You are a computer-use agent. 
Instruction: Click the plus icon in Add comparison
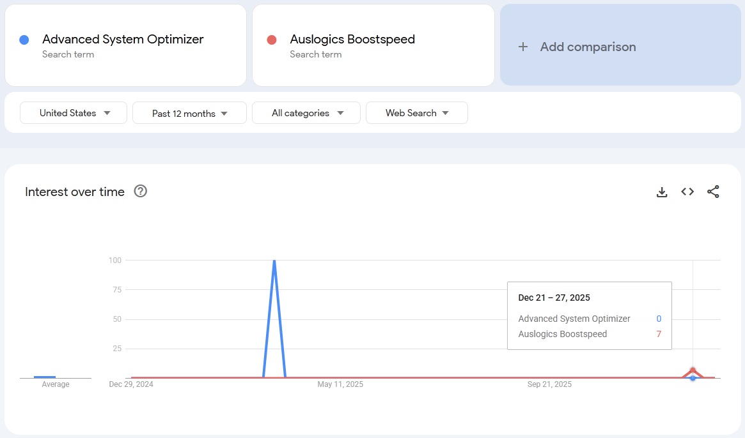(x=522, y=46)
